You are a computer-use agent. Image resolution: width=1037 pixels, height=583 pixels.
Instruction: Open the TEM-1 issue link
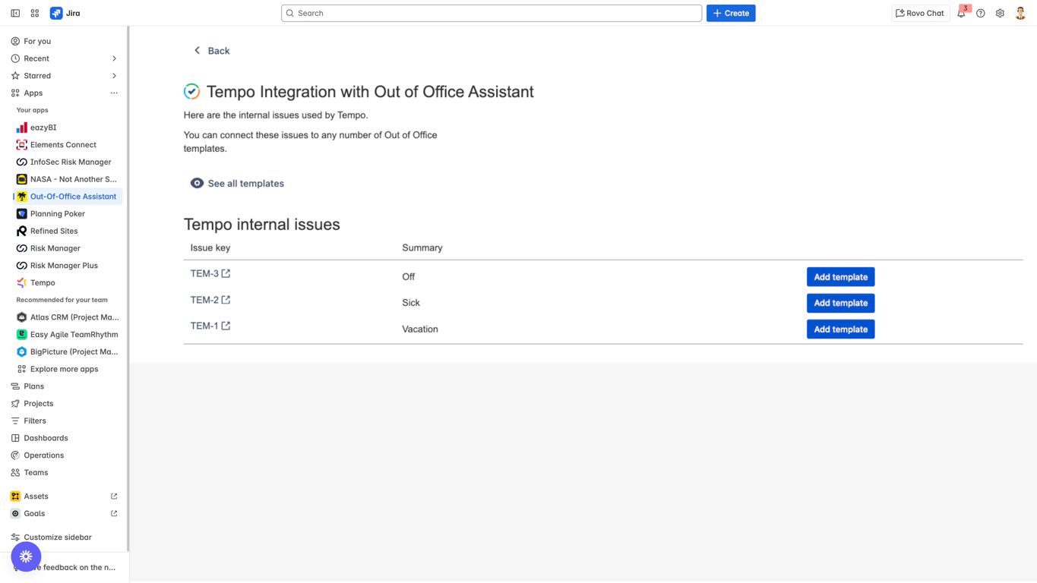[x=204, y=326]
